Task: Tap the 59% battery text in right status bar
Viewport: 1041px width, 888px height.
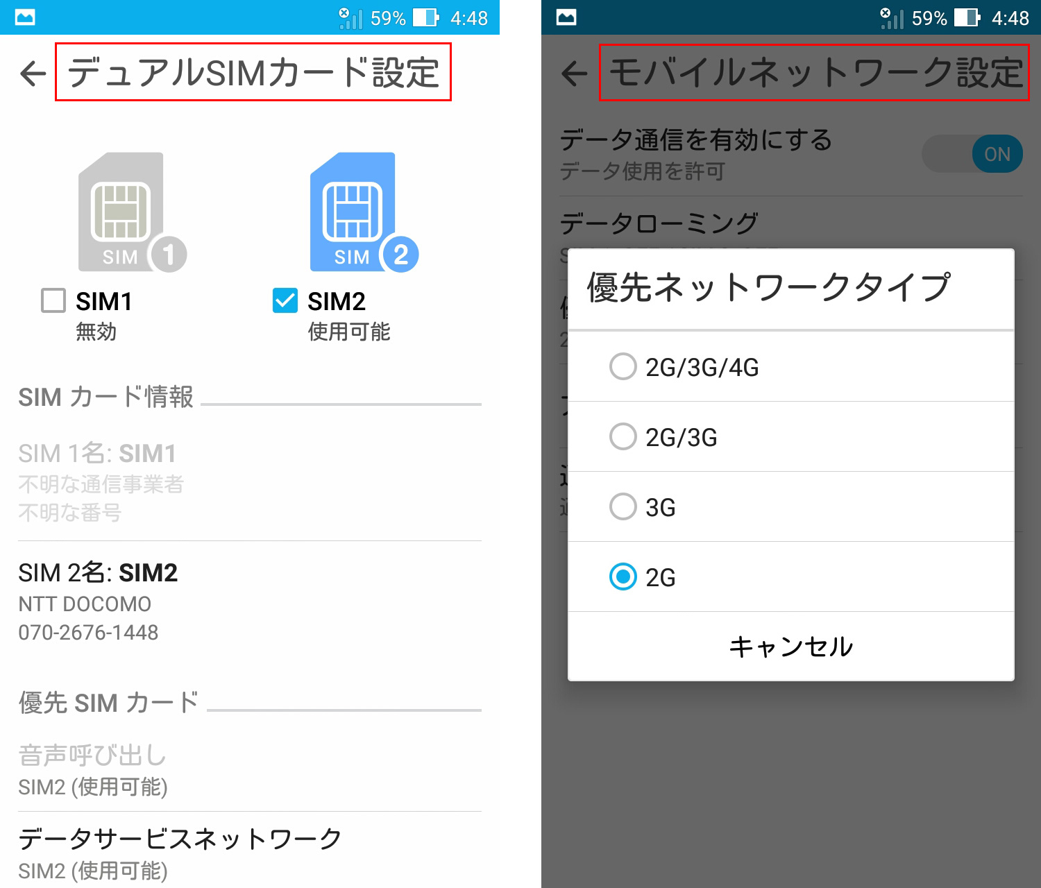Action: (x=929, y=18)
